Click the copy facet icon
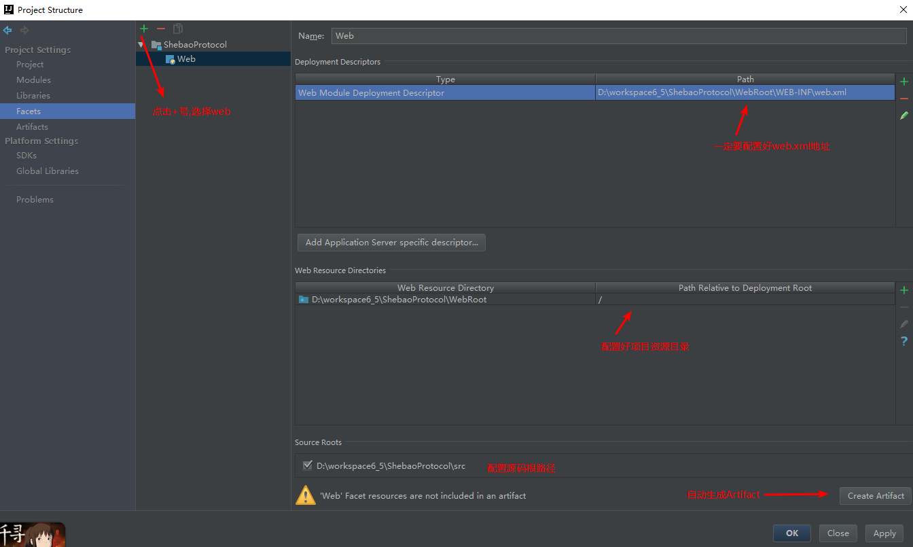 pos(178,29)
